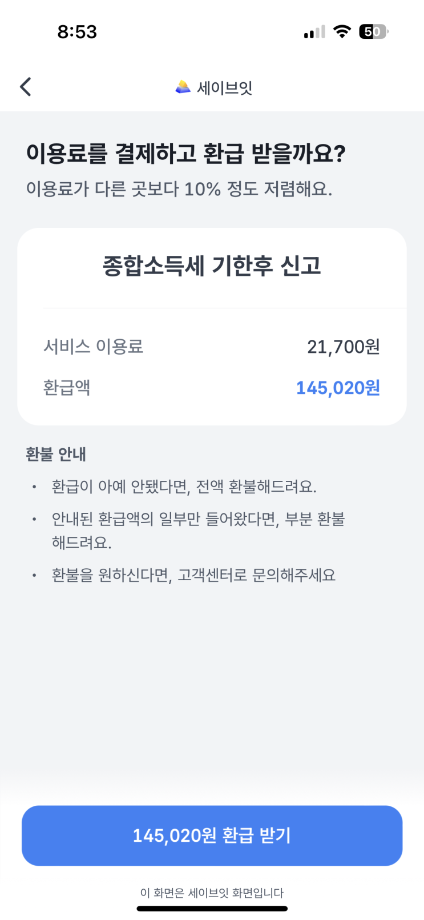Tap the cellular signal bars icon
Image resolution: width=424 pixels, height=920 pixels.
pos(314,32)
